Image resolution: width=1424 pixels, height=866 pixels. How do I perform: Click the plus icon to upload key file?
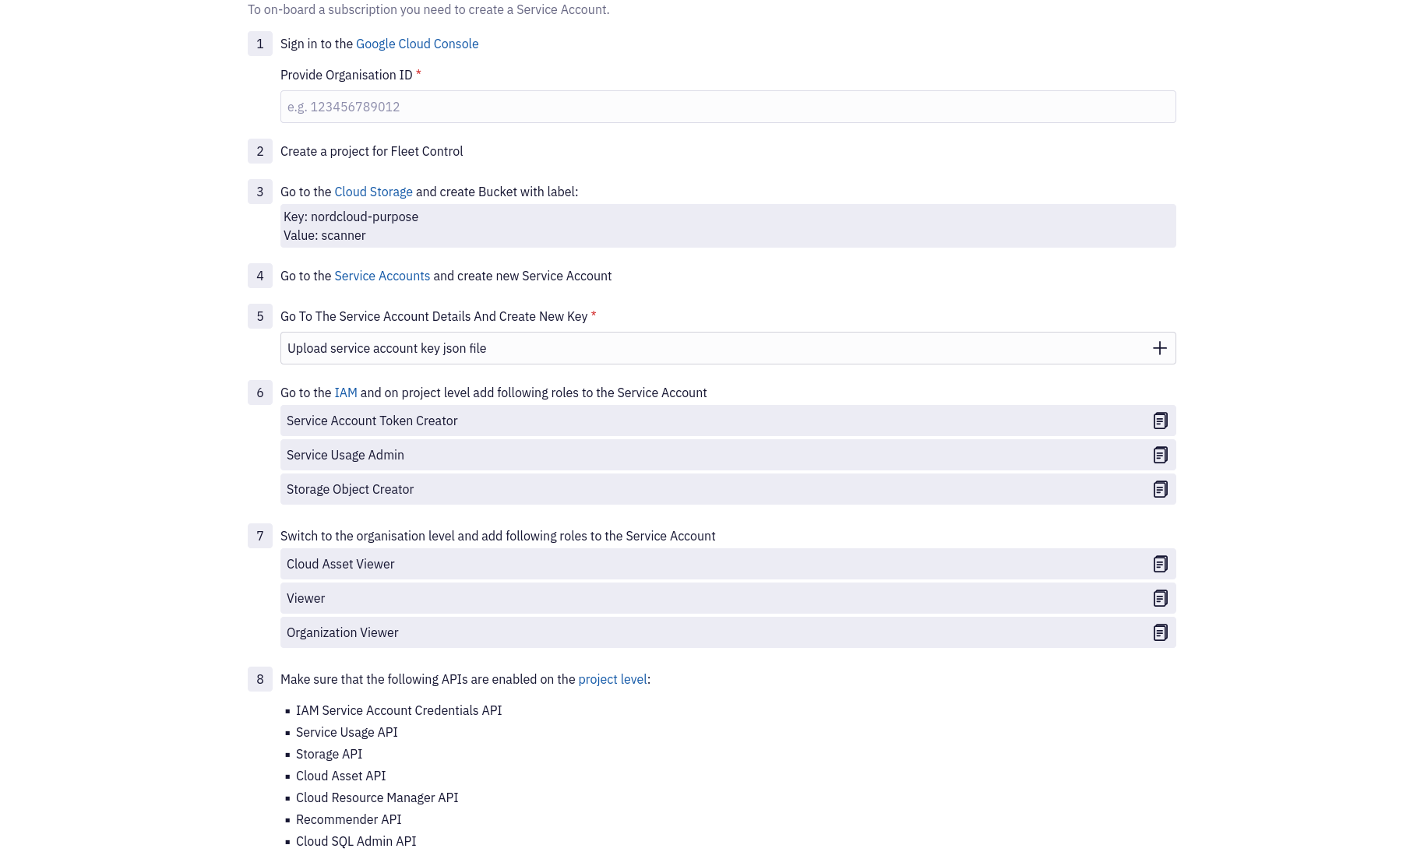pyautogui.click(x=1159, y=348)
